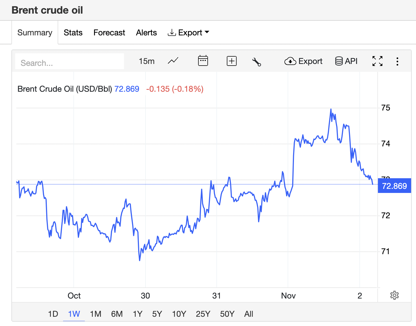Open the Forecast tab
Viewport: 416px width, 326px height.
point(109,33)
